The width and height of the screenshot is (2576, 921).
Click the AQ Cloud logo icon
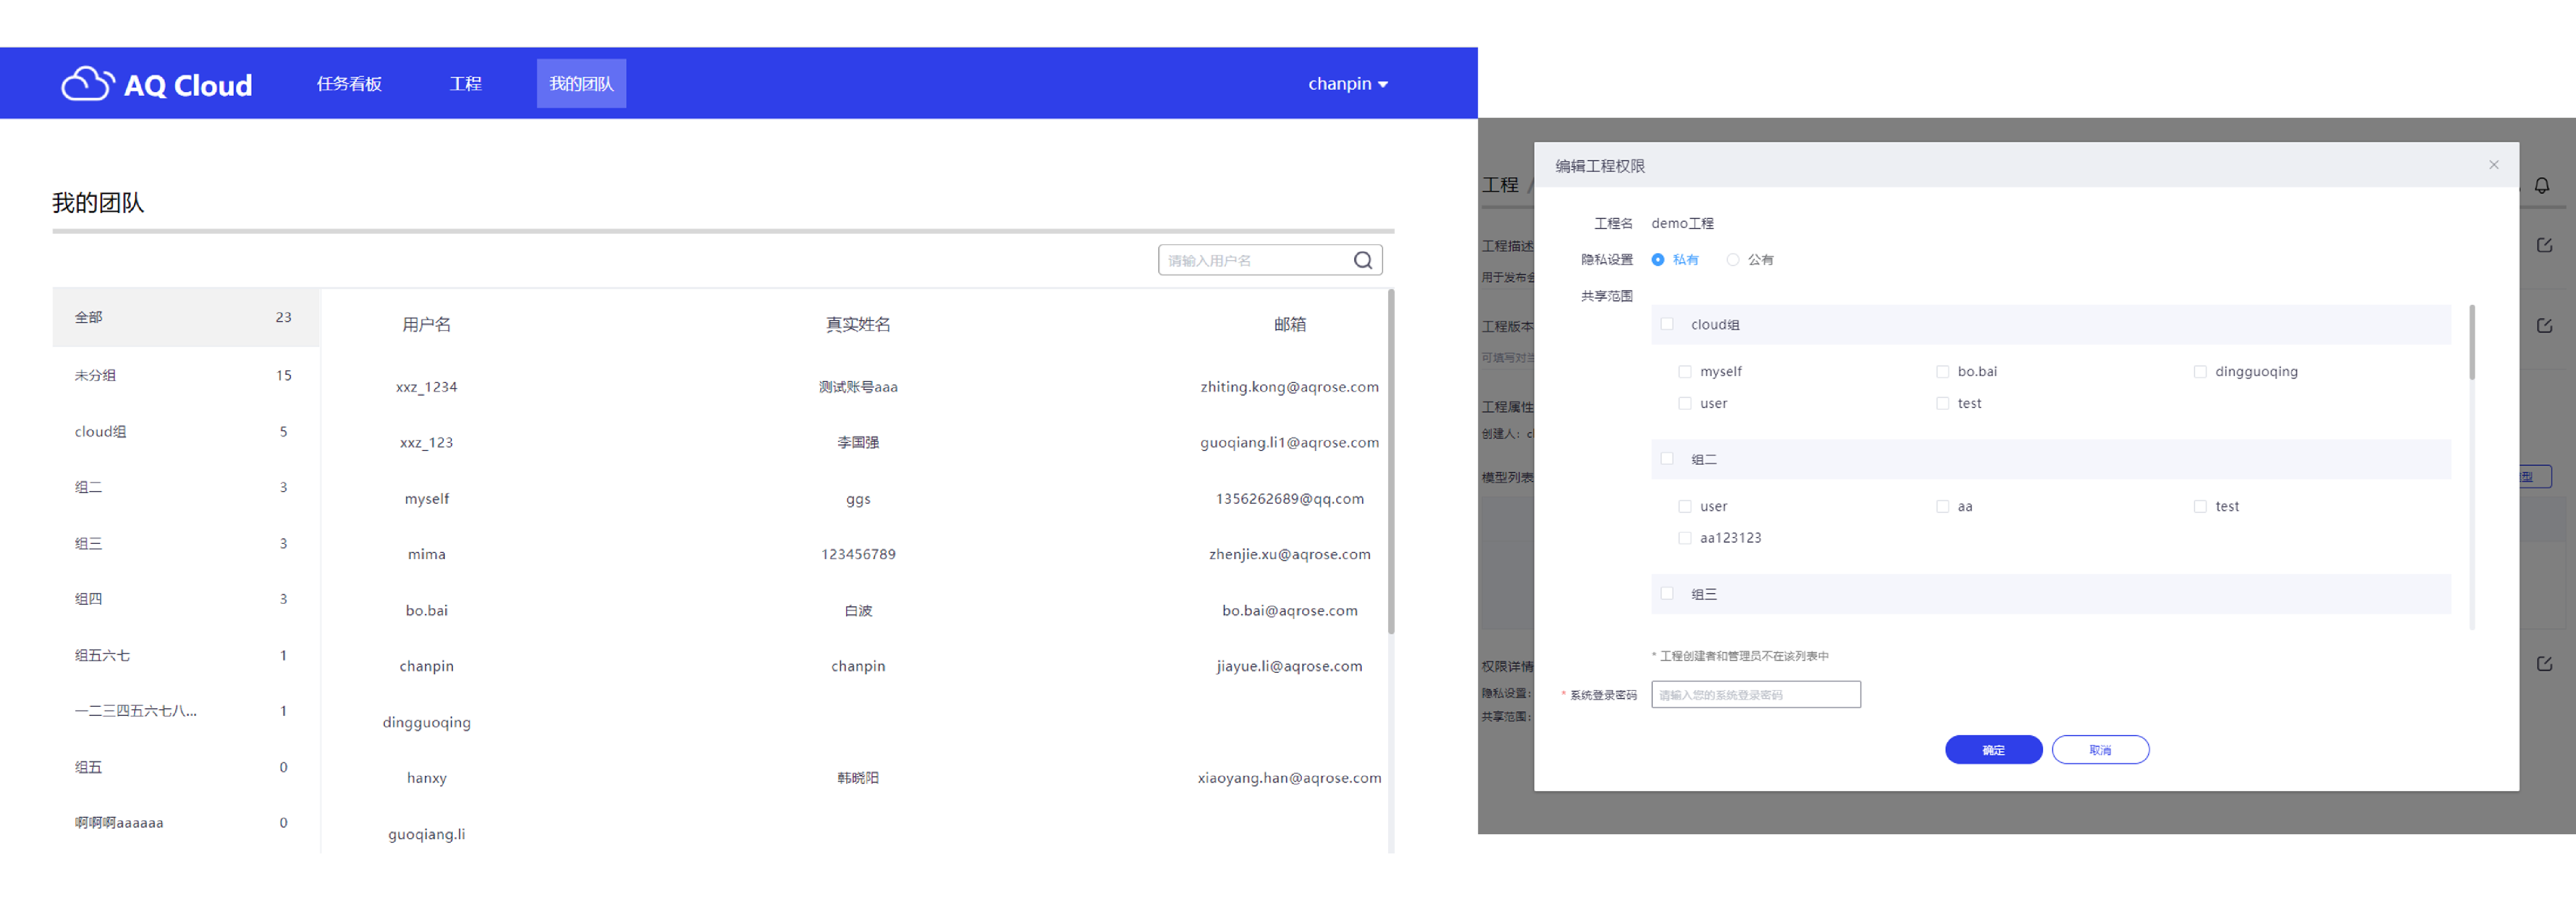tap(87, 84)
